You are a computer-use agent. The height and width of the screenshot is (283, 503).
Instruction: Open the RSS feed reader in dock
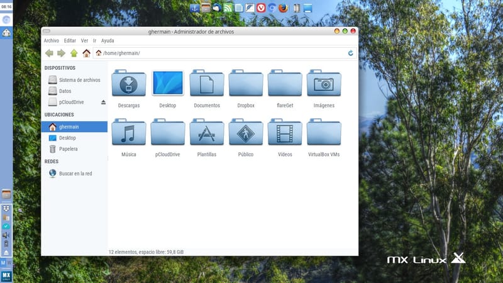228,8
